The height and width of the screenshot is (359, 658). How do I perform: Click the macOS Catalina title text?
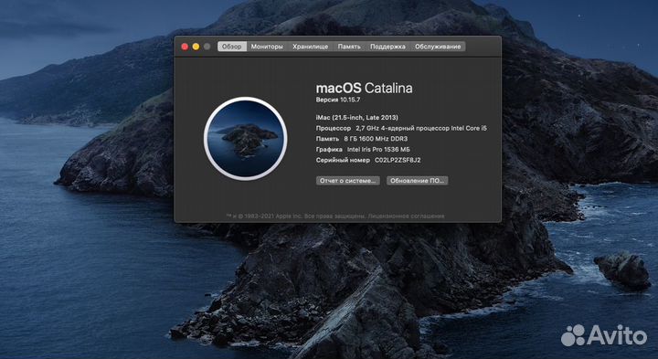tap(365, 88)
